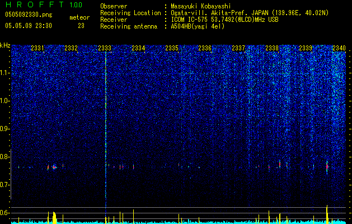Click the 0.6 kHz axis tick label

point(4,213)
